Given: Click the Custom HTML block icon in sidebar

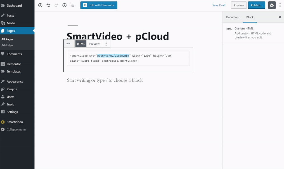Looking at the screenshot, I should 229,29.
